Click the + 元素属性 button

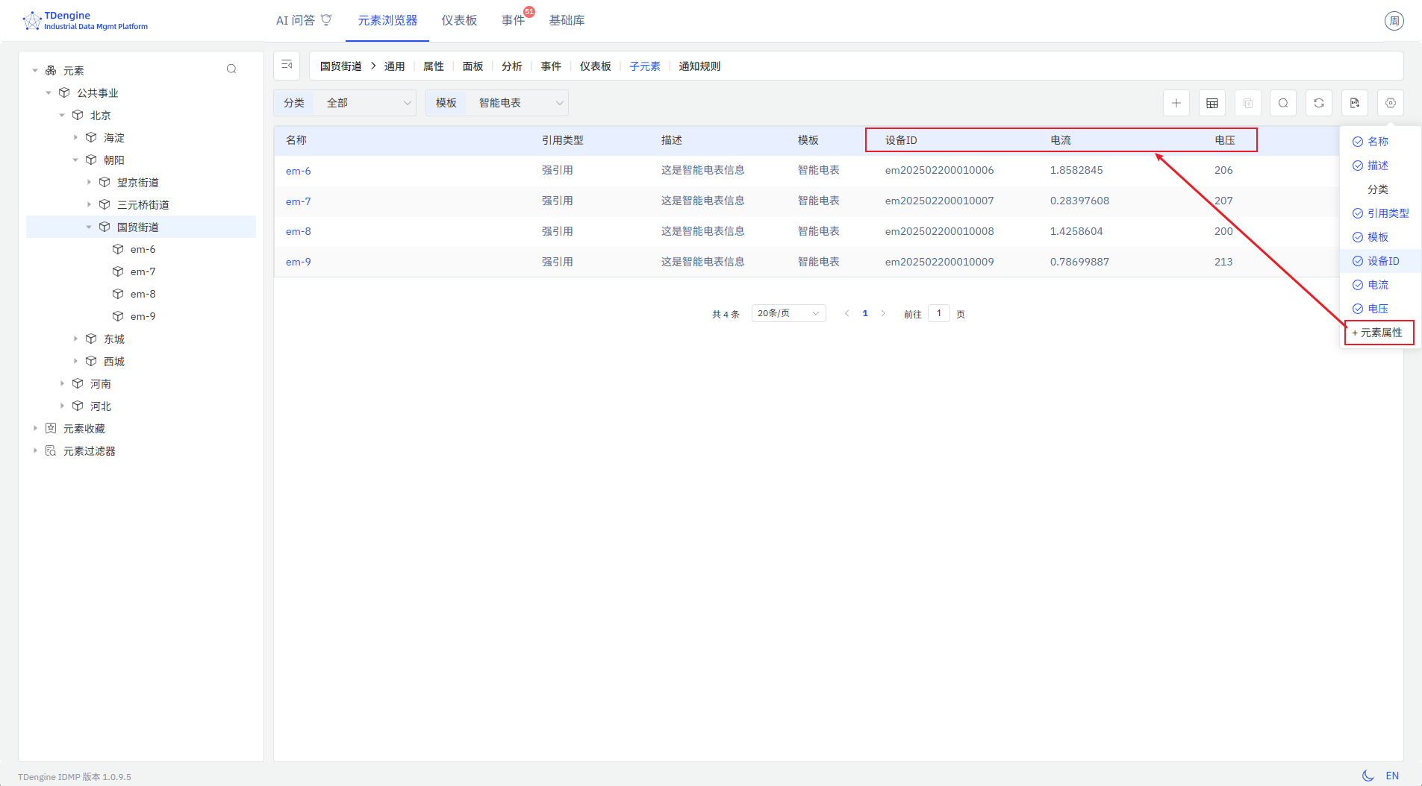[x=1379, y=333]
